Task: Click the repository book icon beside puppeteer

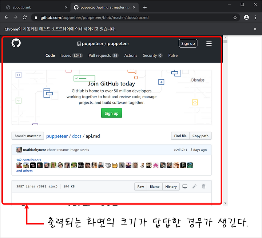Action: click(79, 44)
